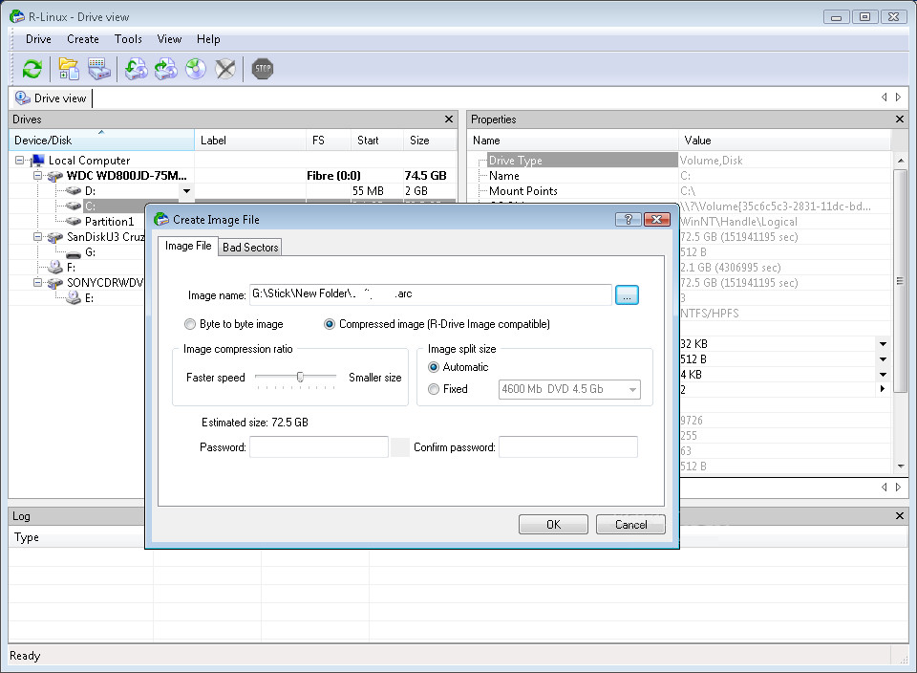Click the Label column header in Drives
Viewport: 917px width, 673px height.
tap(249, 141)
